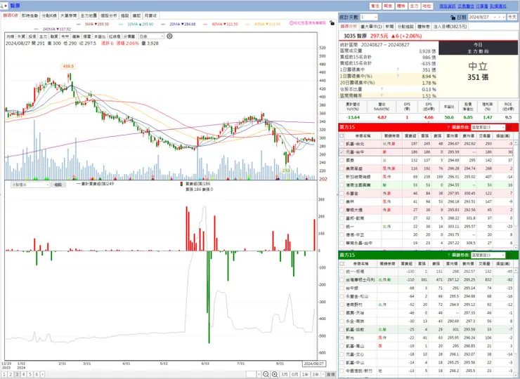Image resolution: width=520 pixels, height=379 pixels.
Task: Expand the small dropdown next to 3年 button
Action: [323, 374]
